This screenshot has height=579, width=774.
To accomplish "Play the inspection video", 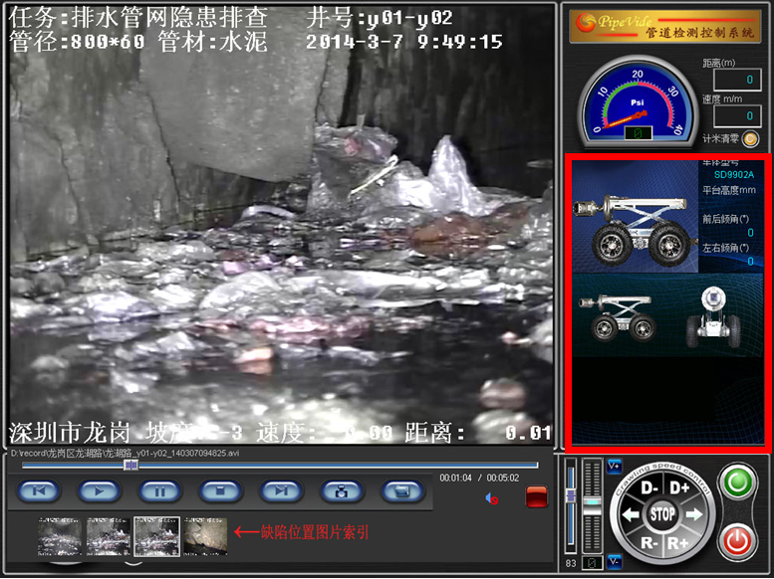I will tap(100, 491).
